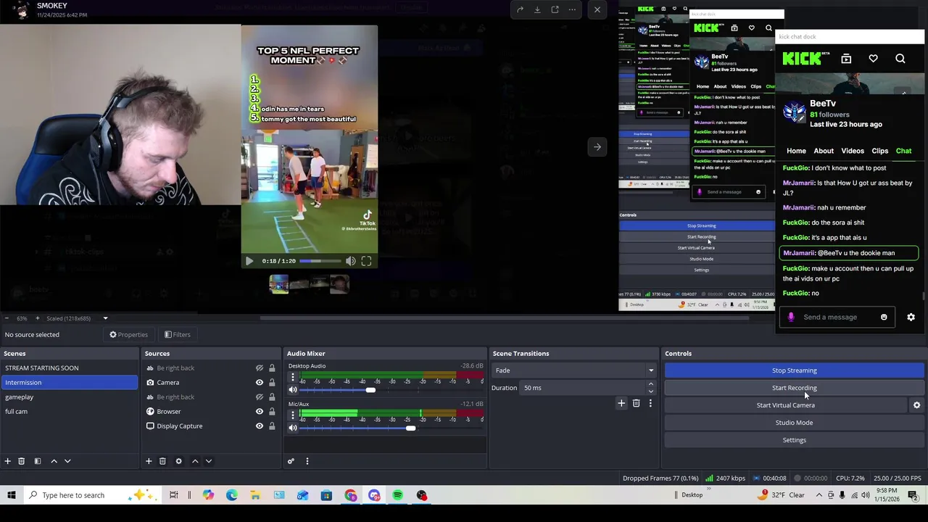
Task: Open Audio Mixer three-dot menu at bottom
Action: [307, 461]
